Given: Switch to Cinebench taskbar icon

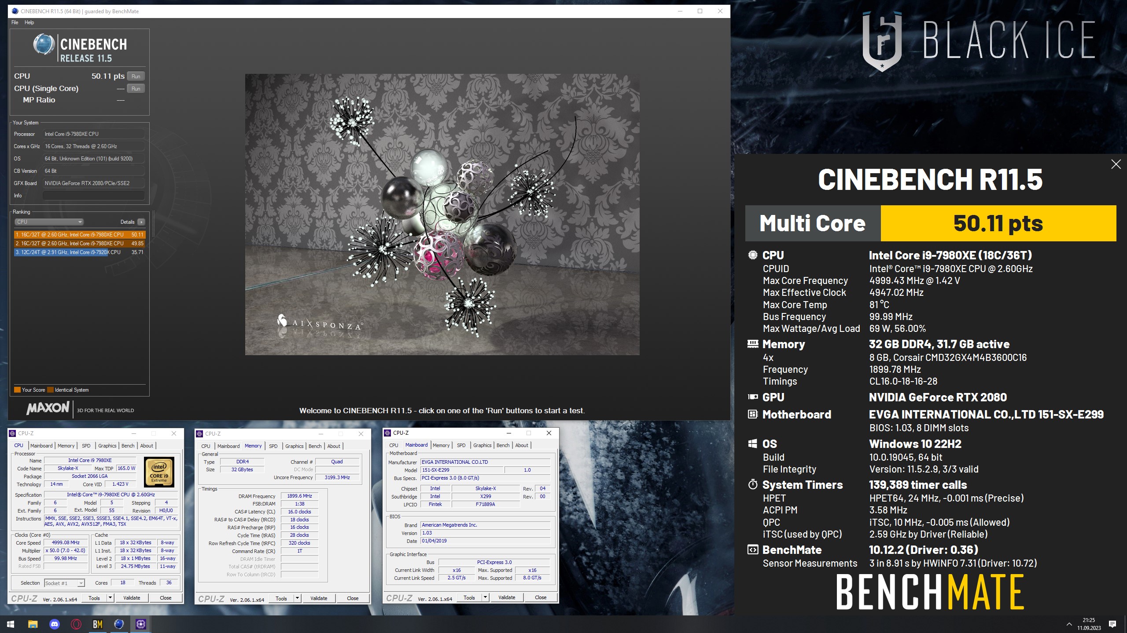Looking at the screenshot, I should (x=119, y=624).
